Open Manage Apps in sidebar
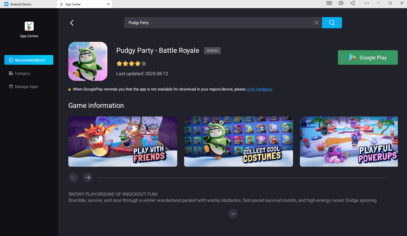The width and height of the screenshot is (407, 236). pos(29,87)
